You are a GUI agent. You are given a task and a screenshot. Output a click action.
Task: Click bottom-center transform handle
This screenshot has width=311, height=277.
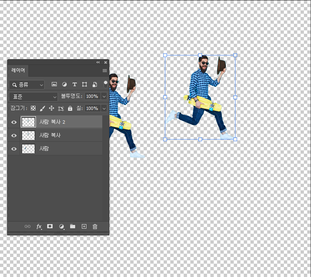click(200, 139)
